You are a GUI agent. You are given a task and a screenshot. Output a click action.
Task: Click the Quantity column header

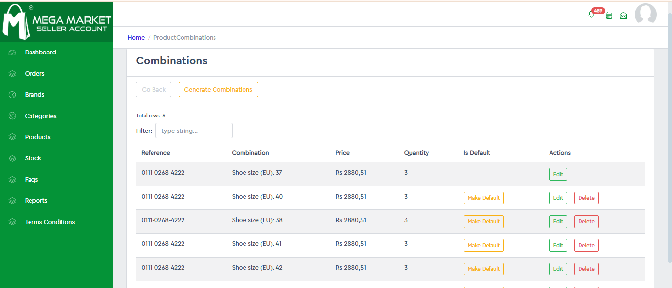[x=417, y=153]
